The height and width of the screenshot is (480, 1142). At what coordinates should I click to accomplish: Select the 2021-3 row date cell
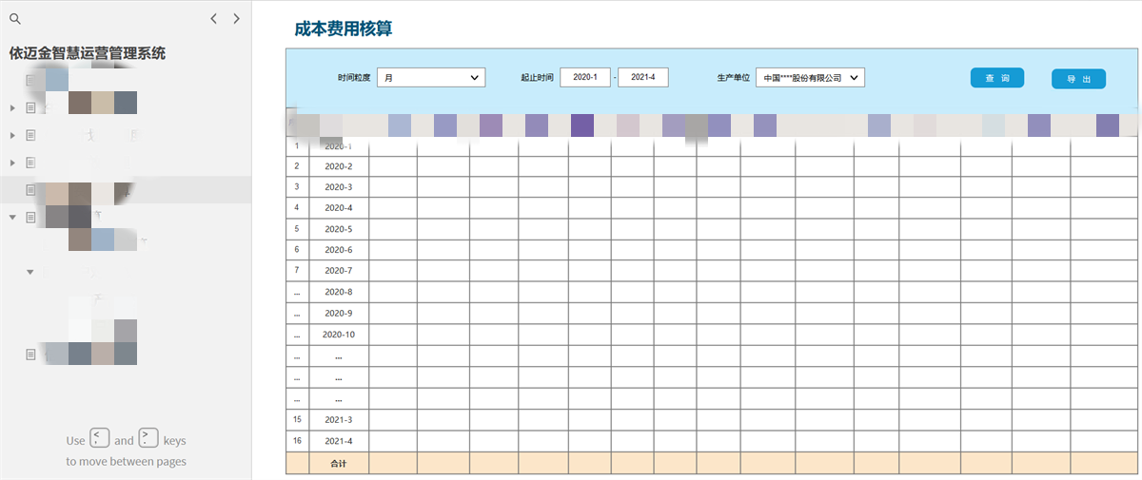(x=338, y=419)
